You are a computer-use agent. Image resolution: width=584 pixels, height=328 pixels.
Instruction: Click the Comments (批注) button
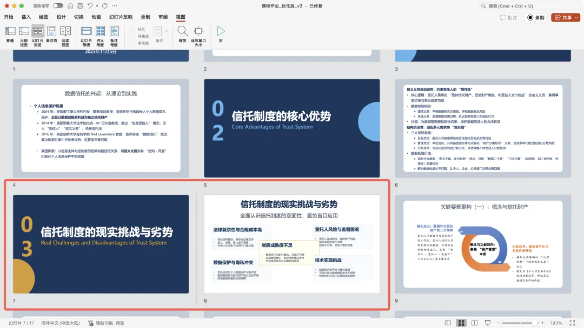(x=508, y=17)
